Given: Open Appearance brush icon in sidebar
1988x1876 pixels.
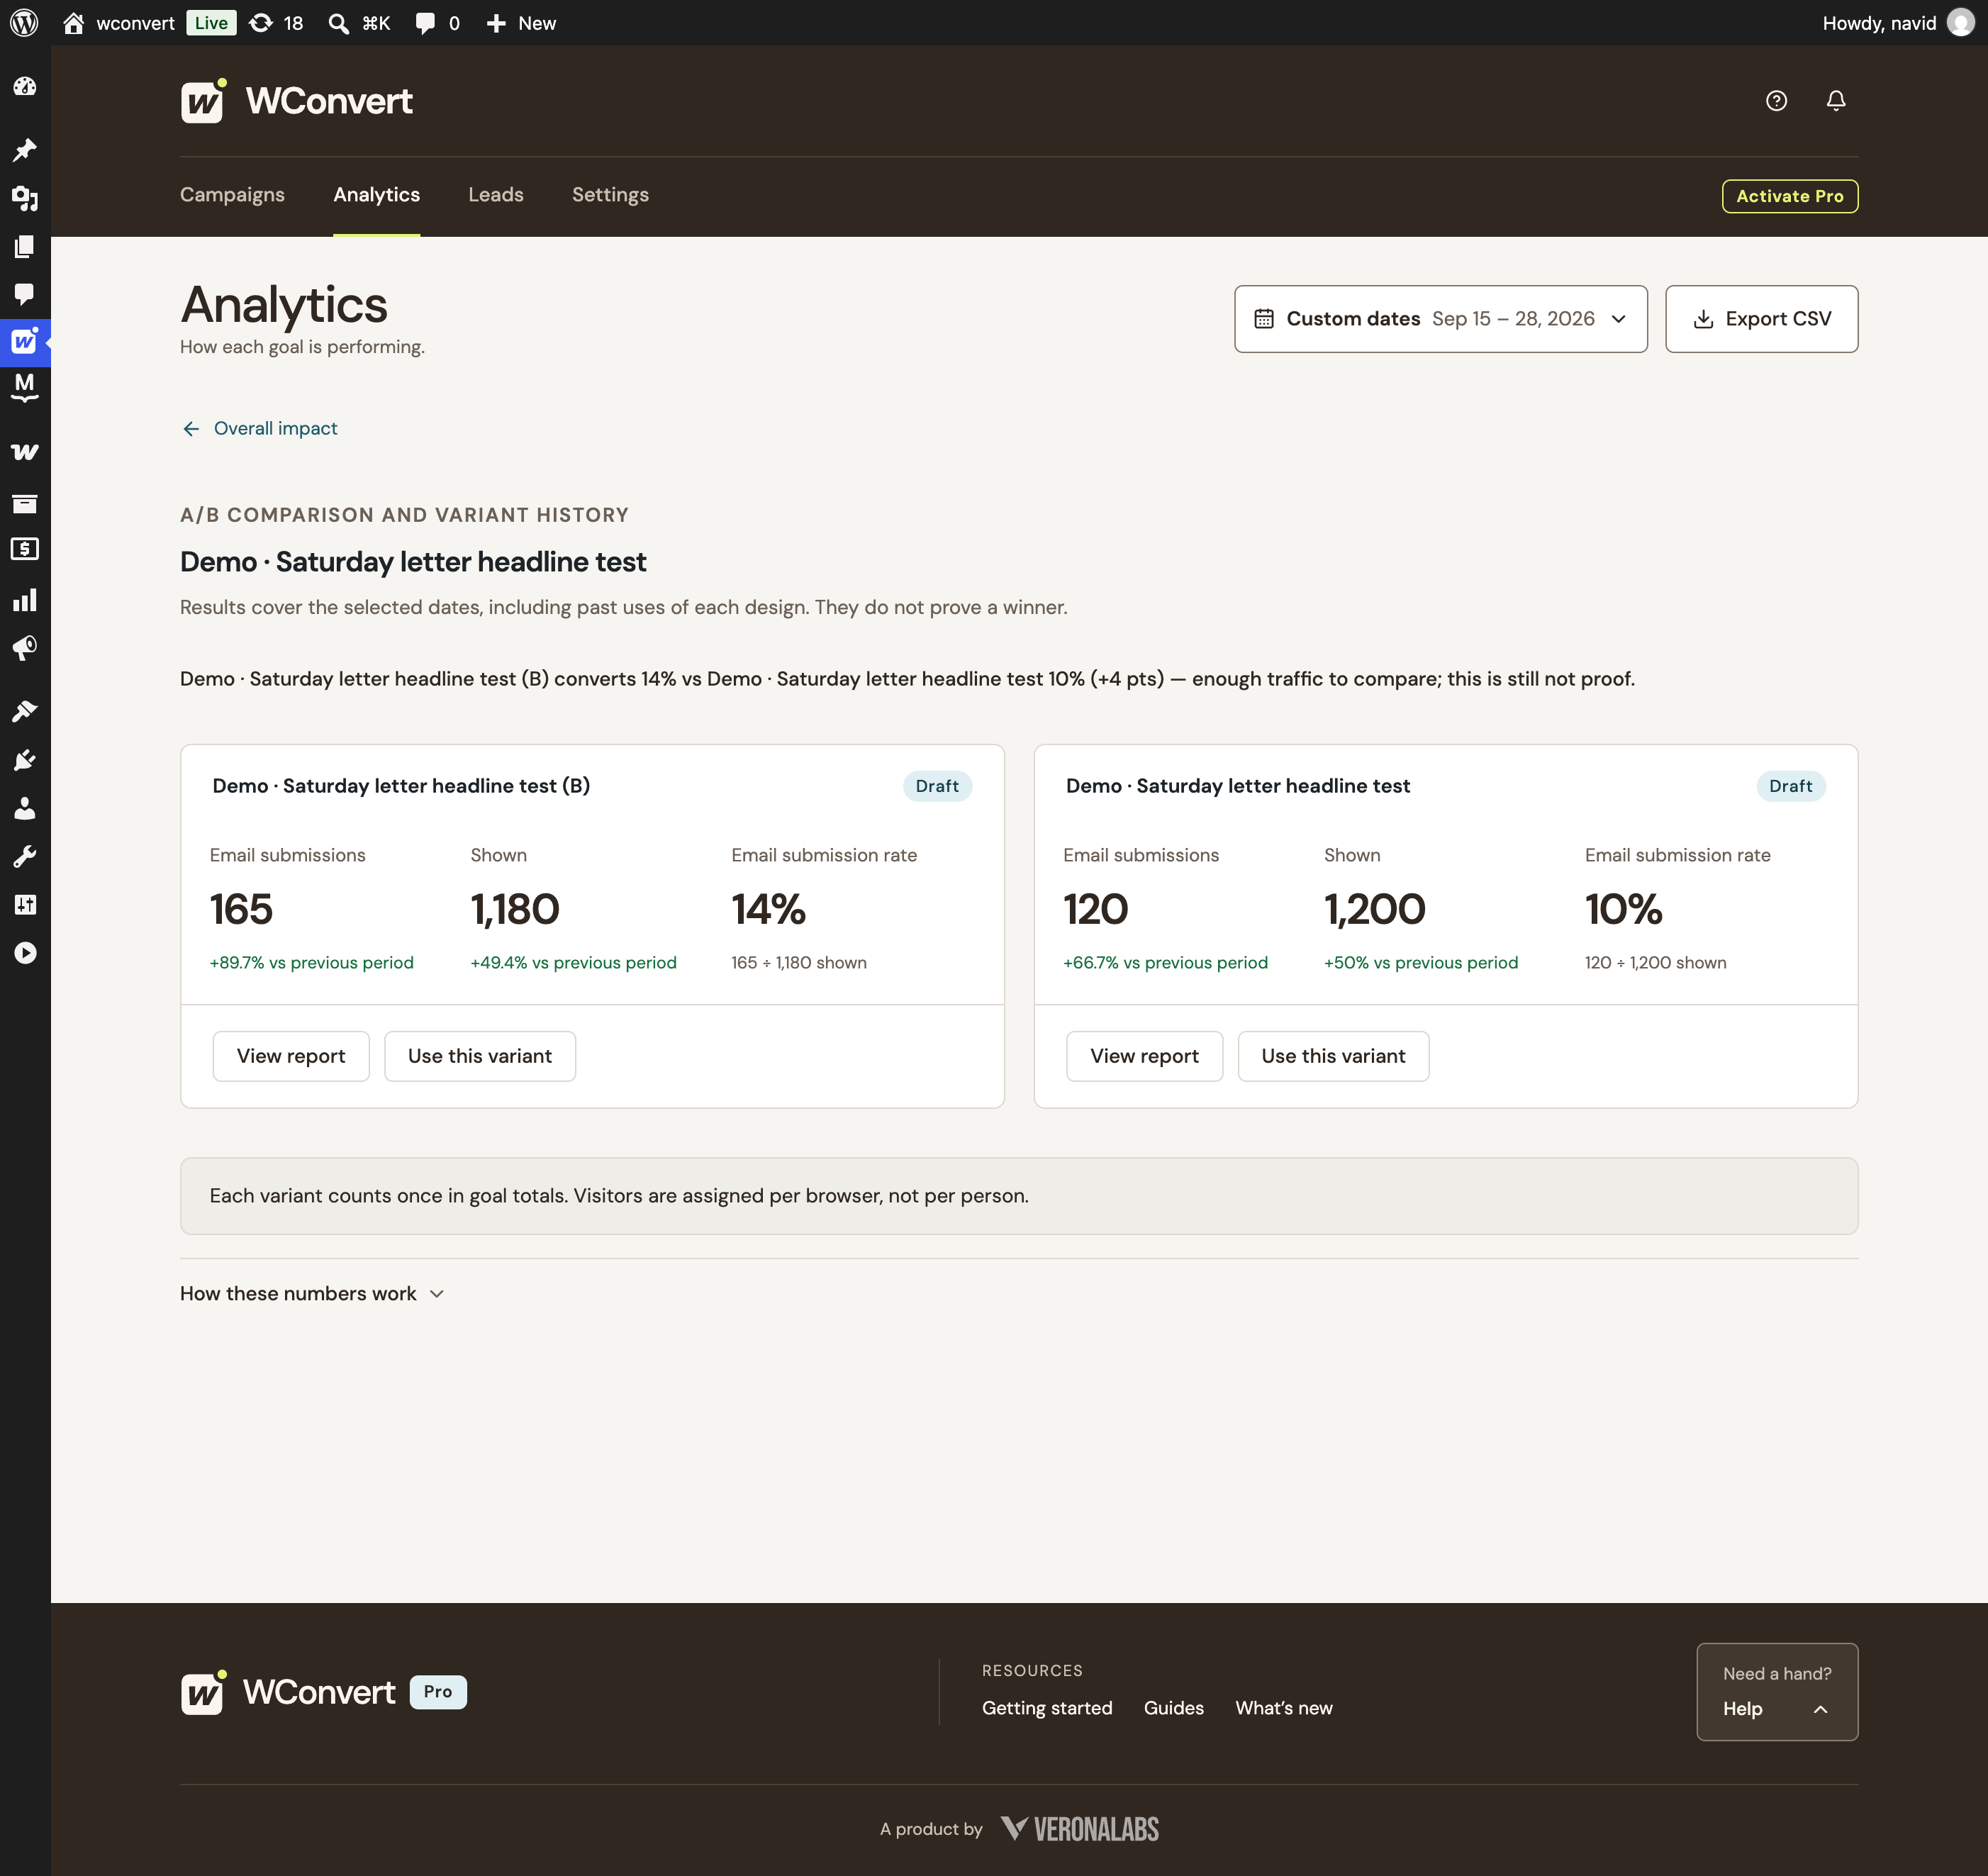Looking at the screenshot, I should pyautogui.click(x=25, y=711).
